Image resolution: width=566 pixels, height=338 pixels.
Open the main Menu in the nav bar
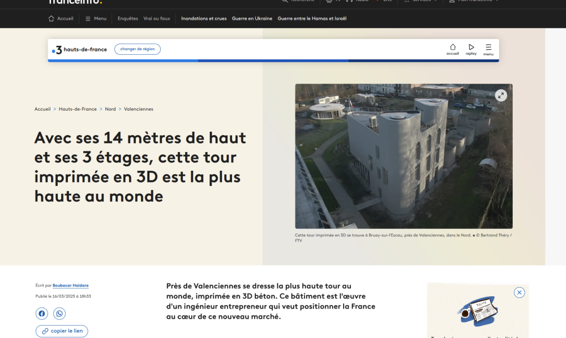(96, 19)
